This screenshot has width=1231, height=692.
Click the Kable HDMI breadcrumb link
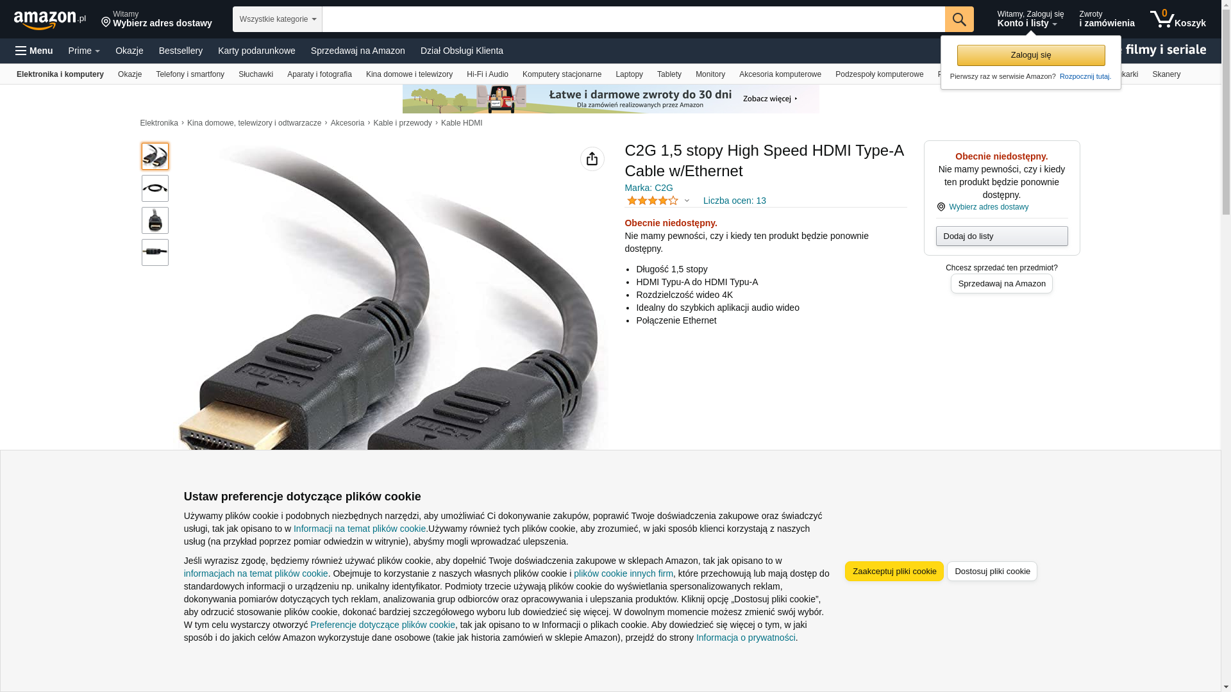pos(462,123)
